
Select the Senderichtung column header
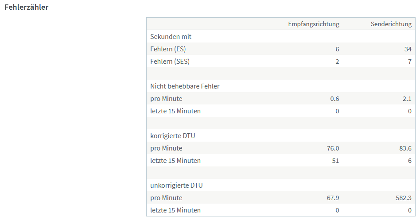click(391, 24)
